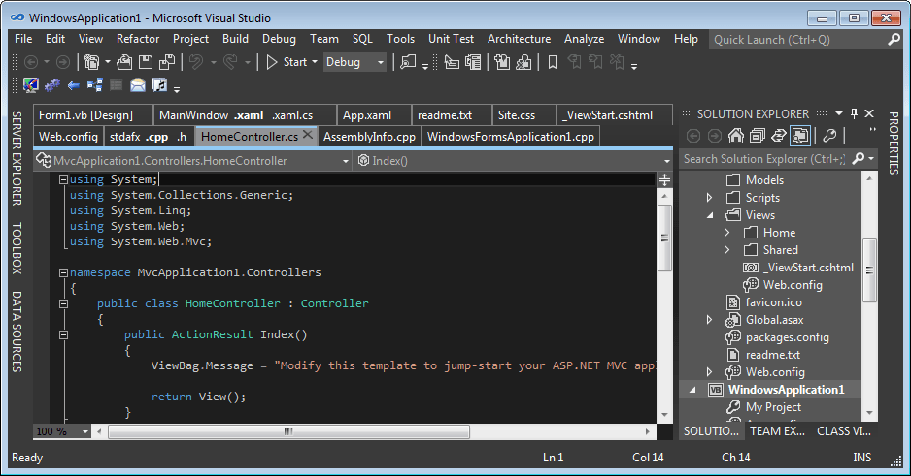This screenshot has width=911, height=476.
Task: Switch to the AssemblyInfo.cpp tab
Action: tap(369, 137)
